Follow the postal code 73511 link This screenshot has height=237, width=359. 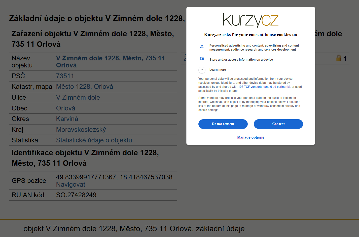tap(65, 76)
